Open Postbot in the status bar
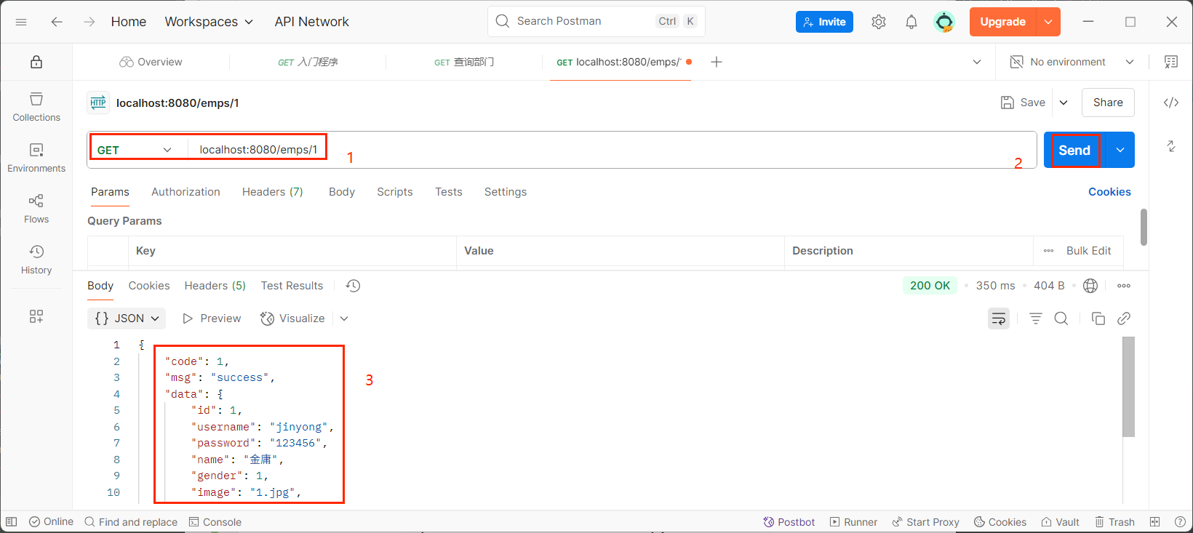Image resolution: width=1193 pixels, height=533 pixels. (789, 521)
